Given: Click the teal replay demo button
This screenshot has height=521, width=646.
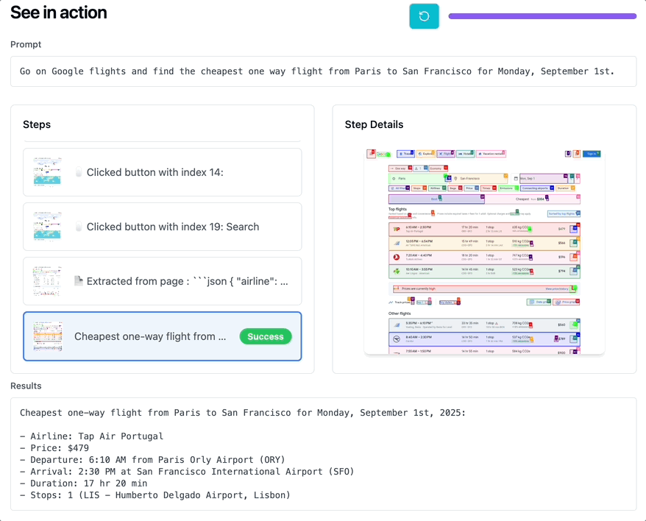Looking at the screenshot, I should tap(424, 16).
